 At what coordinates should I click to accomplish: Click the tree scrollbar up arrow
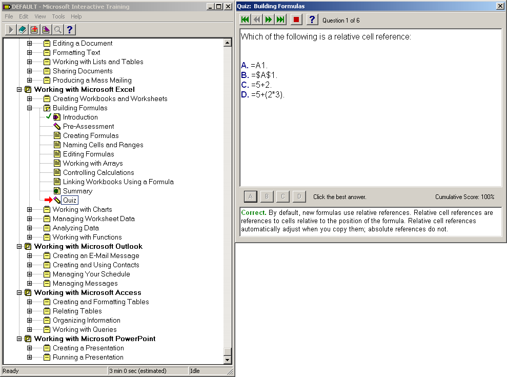(x=228, y=43)
